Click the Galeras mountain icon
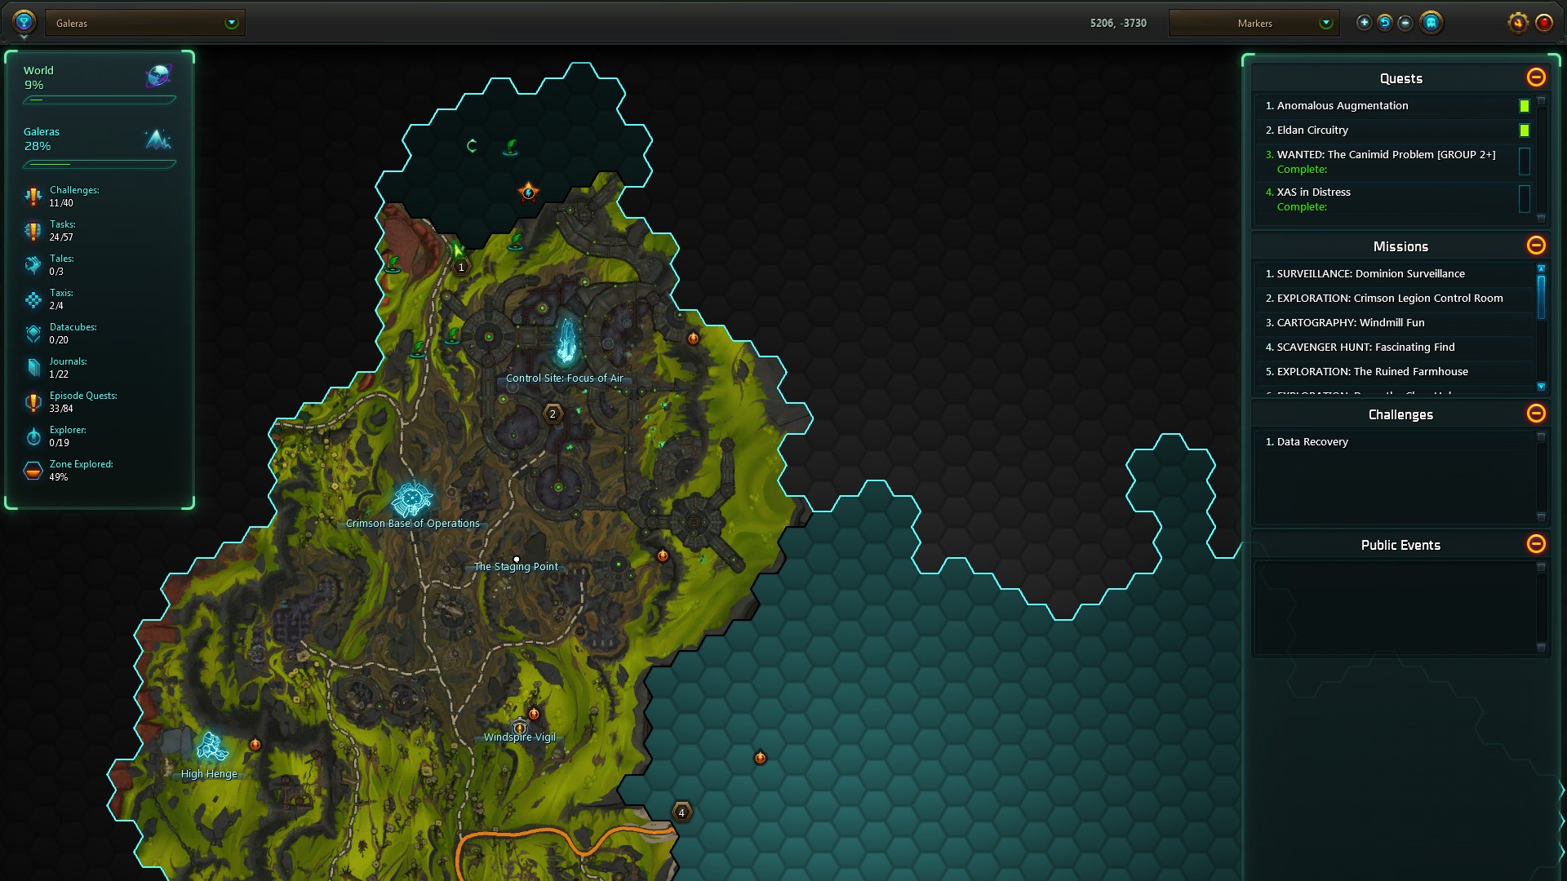This screenshot has width=1567, height=881. (158, 139)
